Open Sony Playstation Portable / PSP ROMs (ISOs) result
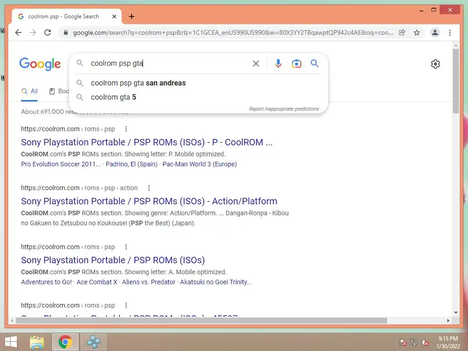 click(113, 260)
